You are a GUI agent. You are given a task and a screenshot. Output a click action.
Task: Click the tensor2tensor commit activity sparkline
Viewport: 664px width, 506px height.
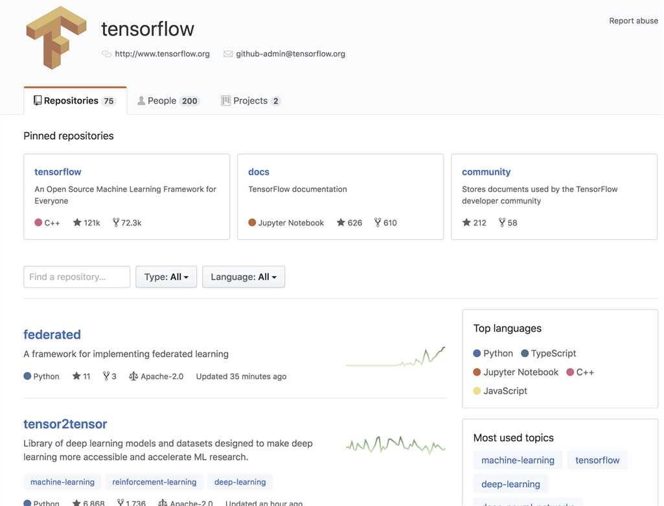point(396,445)
